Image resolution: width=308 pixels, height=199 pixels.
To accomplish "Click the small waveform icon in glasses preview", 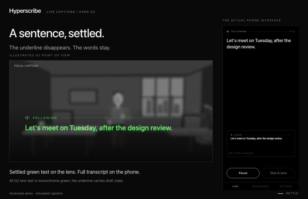I will point(231,135).
